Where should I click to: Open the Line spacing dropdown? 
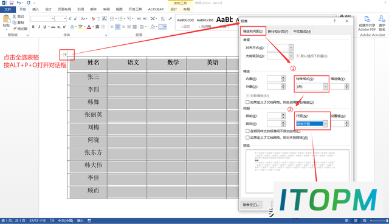pyautogui.click(x=326, y=123)
